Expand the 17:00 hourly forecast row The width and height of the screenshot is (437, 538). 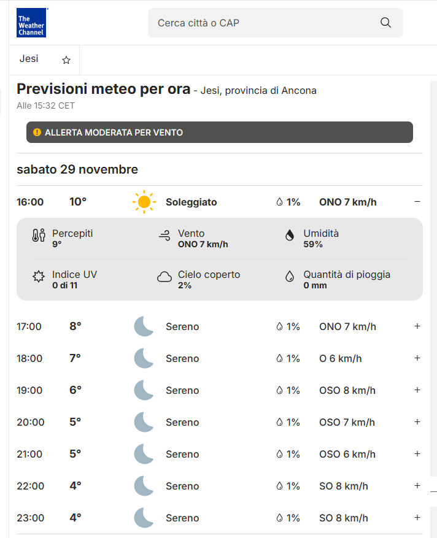(417, 326)
